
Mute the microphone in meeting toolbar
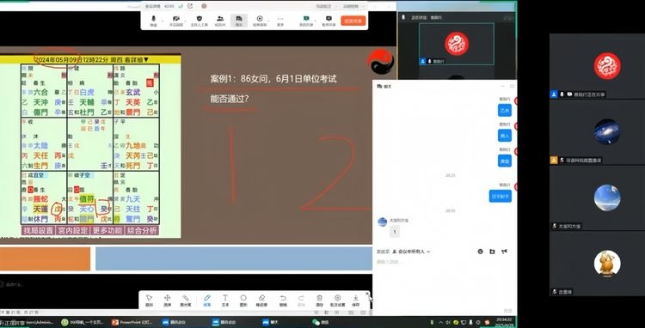click(x=153, y=21)
